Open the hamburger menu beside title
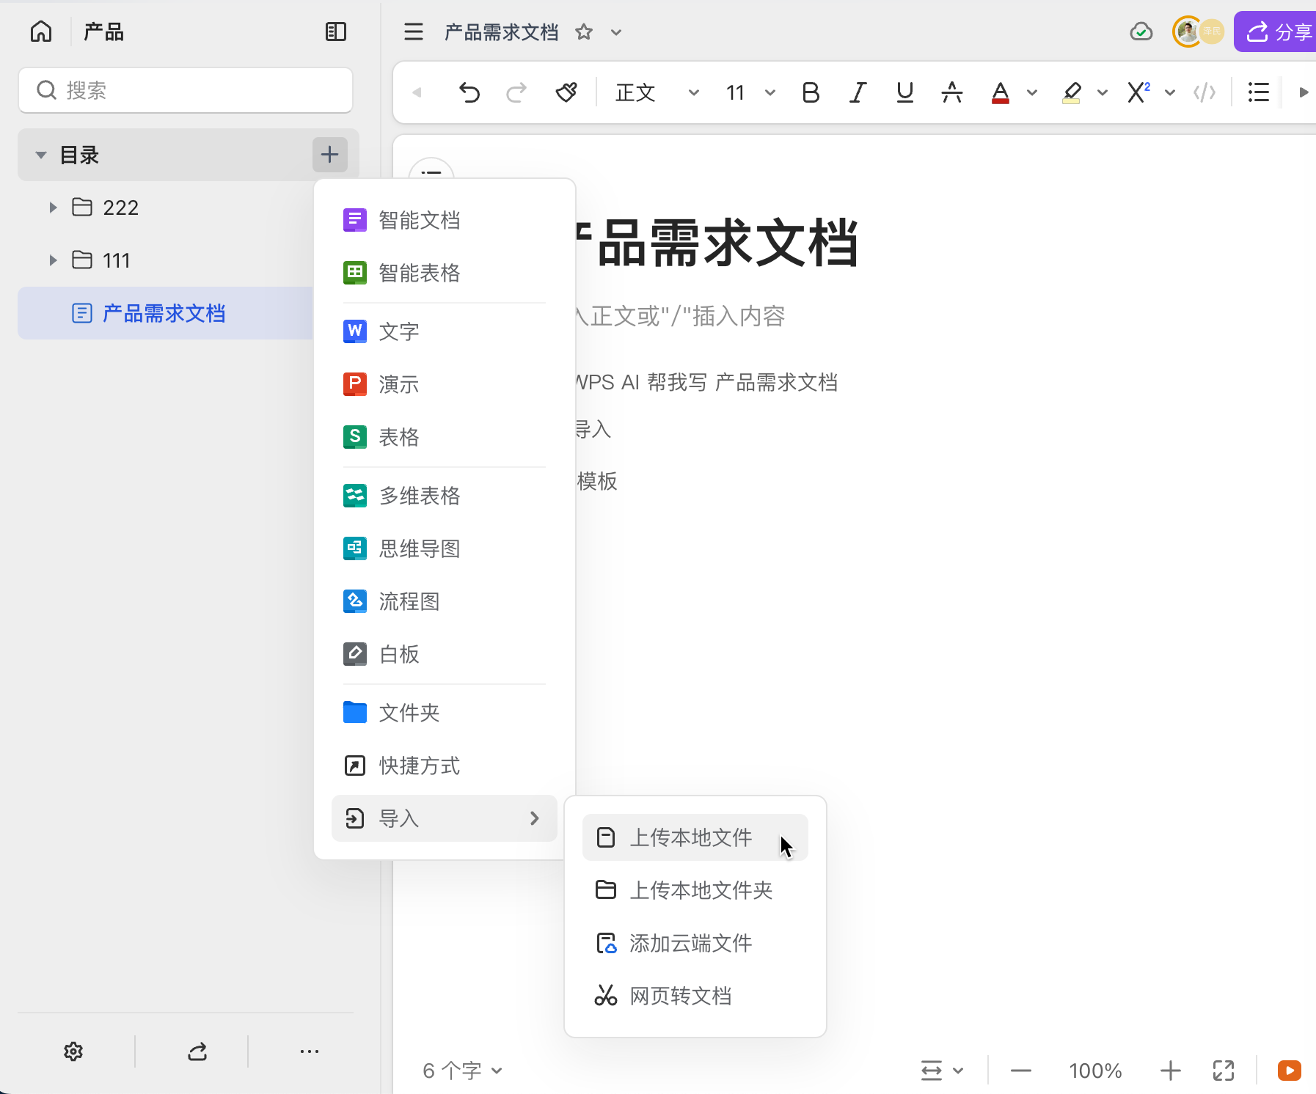 point(414,32)
